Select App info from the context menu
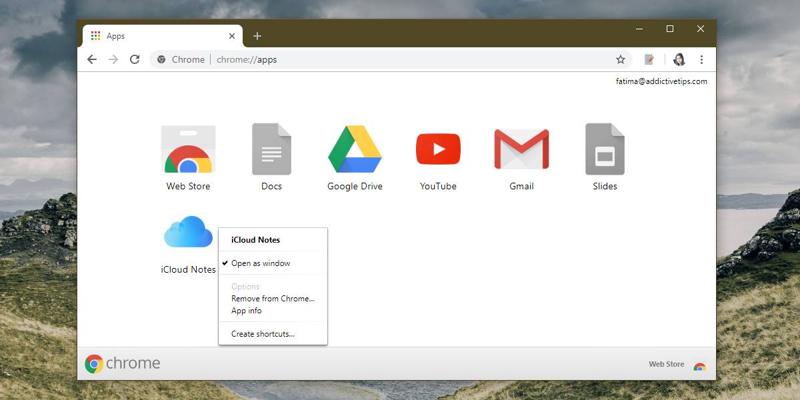 tap(273, 311)
